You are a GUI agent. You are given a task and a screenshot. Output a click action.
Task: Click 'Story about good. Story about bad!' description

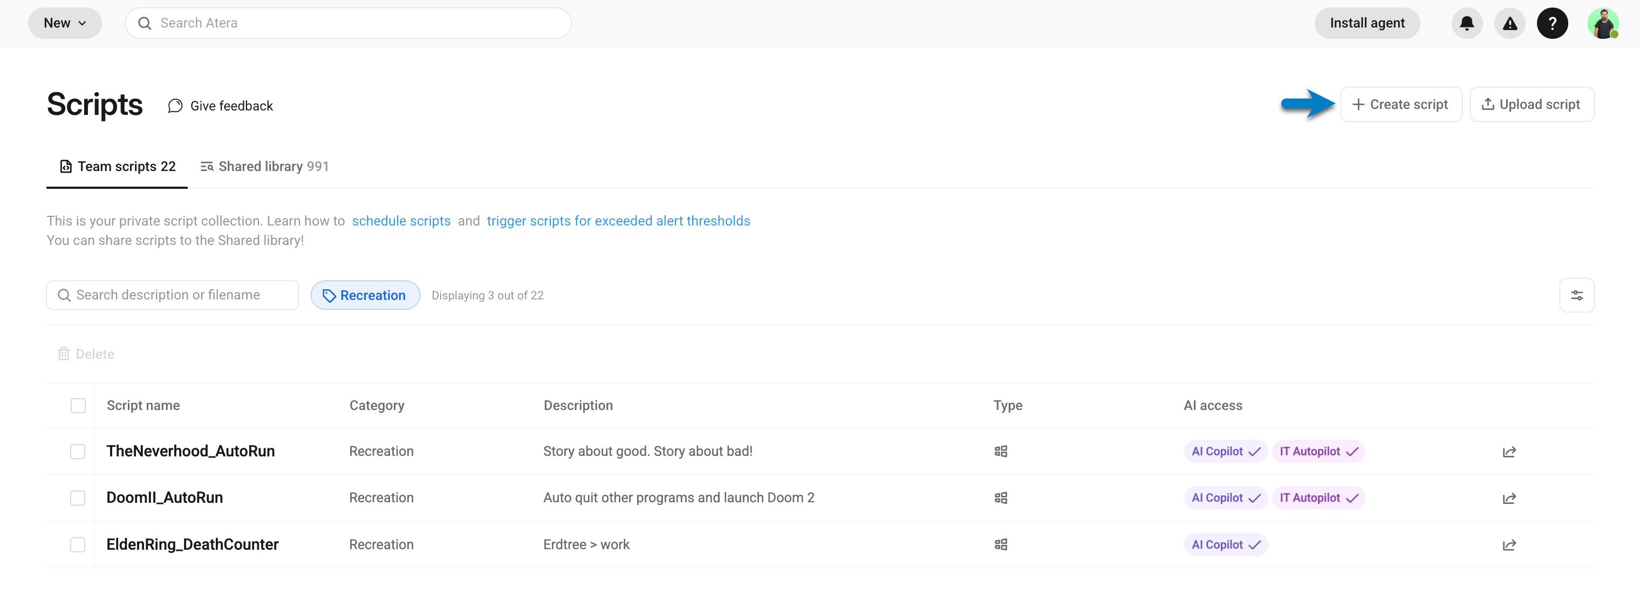pos(647,452)
